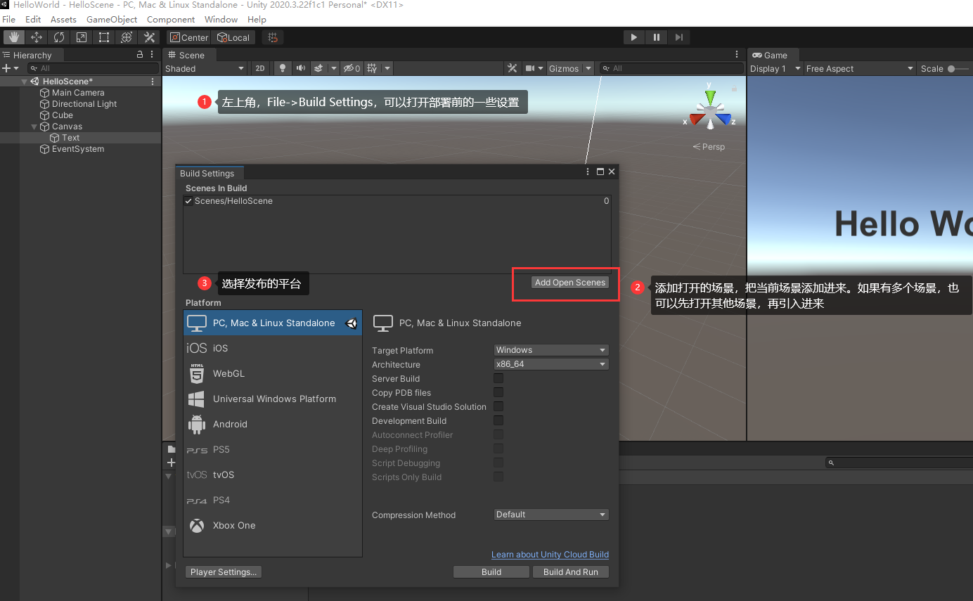Image resolution: width=973 pixels, height=601 pixels.
Task: Click the Add Open Scenes button
Action: click(x=569, y=283)
